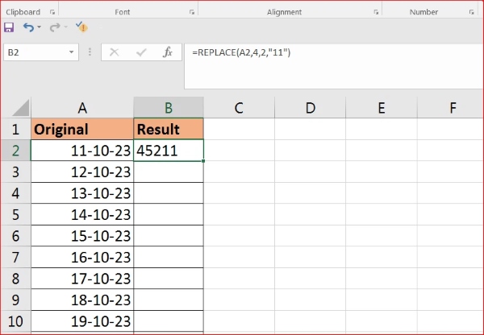Click the Insert Function fx icon
The image size is (484, 335).
[x=168, y=52]
